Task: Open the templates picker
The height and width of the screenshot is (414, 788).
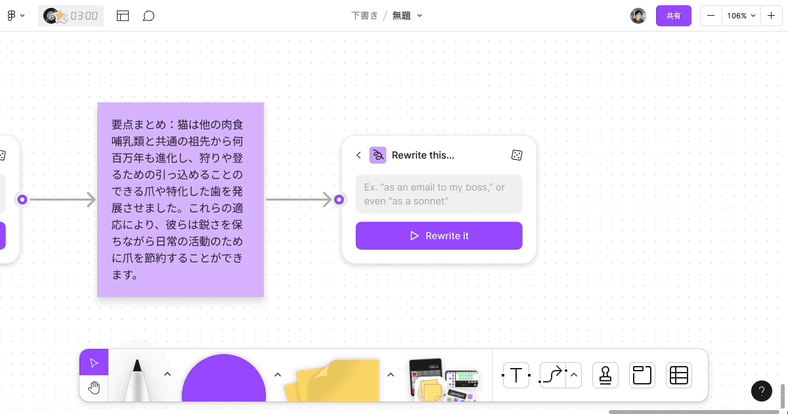Action: coord(123,15)
